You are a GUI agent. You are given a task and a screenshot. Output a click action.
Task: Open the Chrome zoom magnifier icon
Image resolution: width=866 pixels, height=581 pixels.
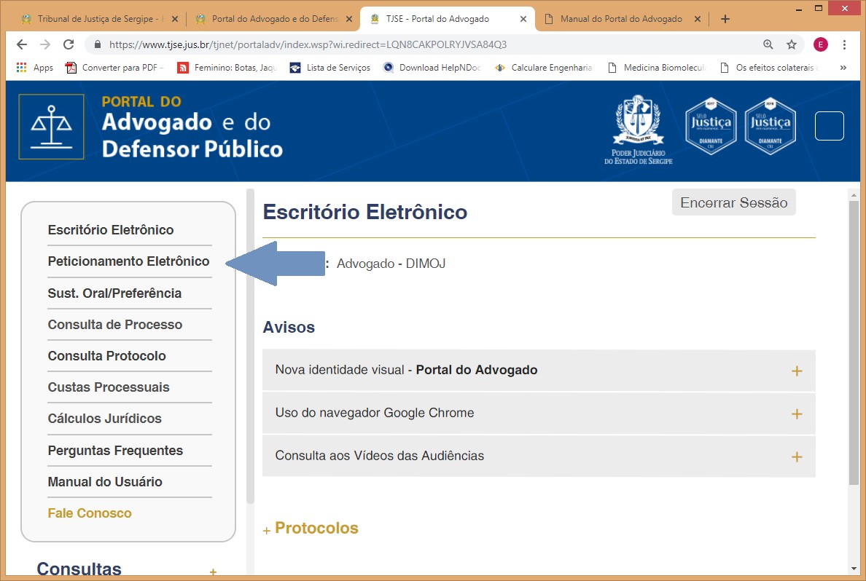768,44
